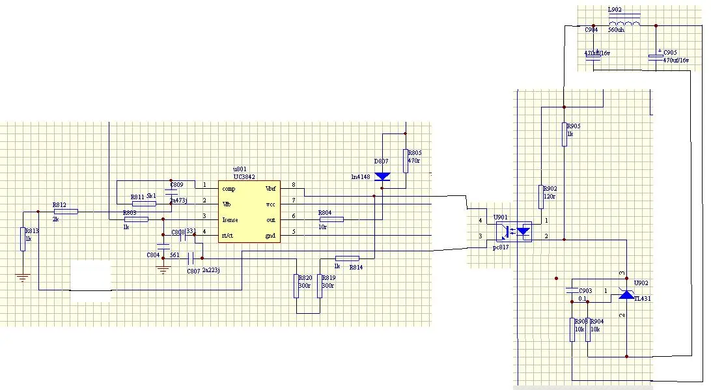Viewport: 711px width, 390px height.
Task: Click the '2a223j' capacitor value
Action: tap(212, 270)
